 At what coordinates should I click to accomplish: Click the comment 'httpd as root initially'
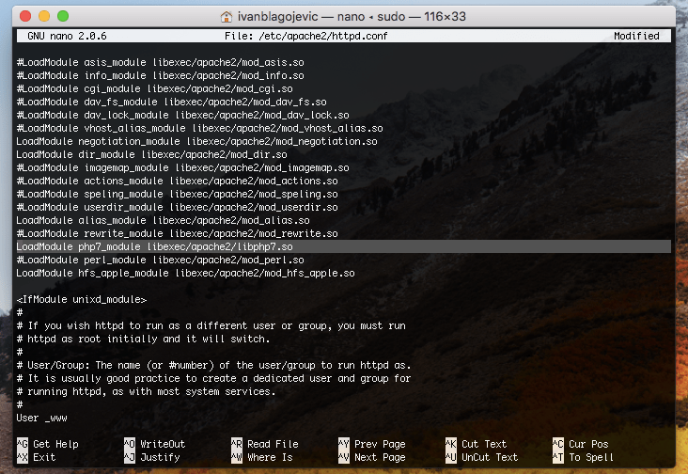(144, 339)
